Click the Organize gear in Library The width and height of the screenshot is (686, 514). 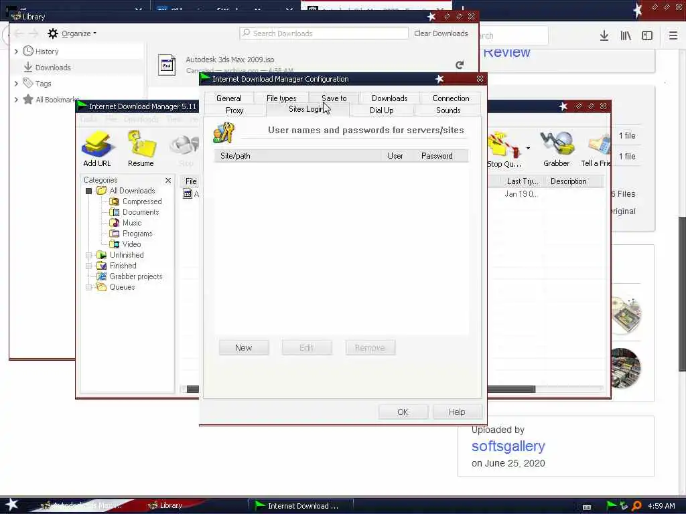[x=53, y=33]
